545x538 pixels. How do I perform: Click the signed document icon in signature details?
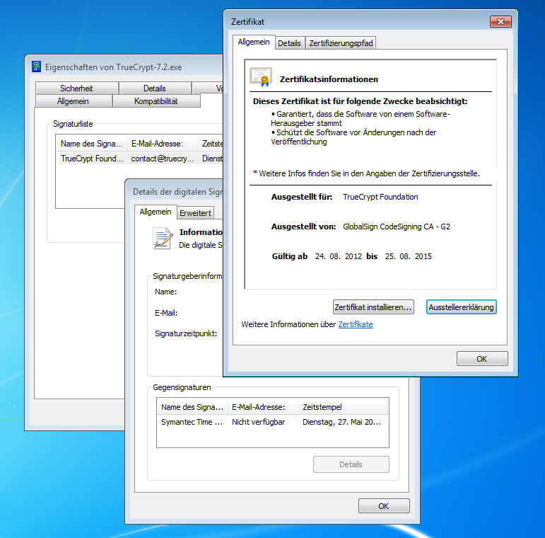click(x=163, y=239)
